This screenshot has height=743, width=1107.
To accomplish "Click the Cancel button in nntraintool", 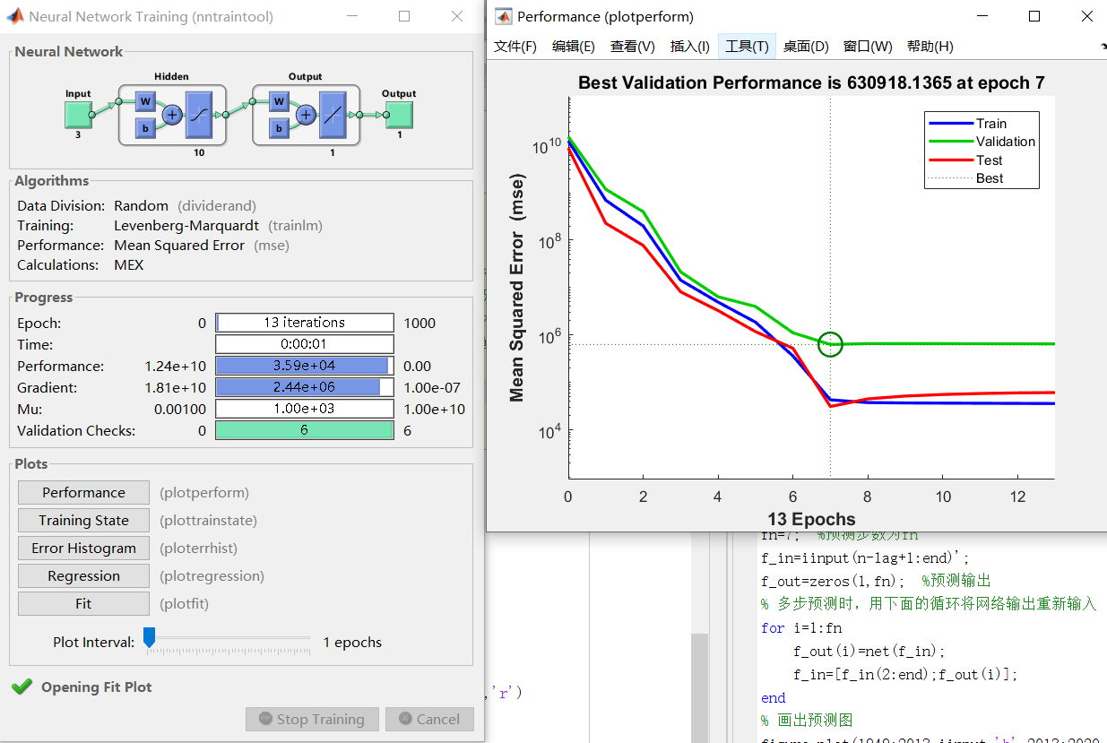I will coord(429,719).
